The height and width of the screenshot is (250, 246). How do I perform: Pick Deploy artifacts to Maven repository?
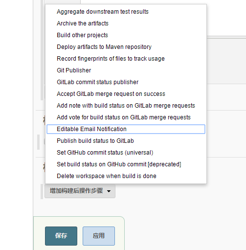click(x=126, y=47)
